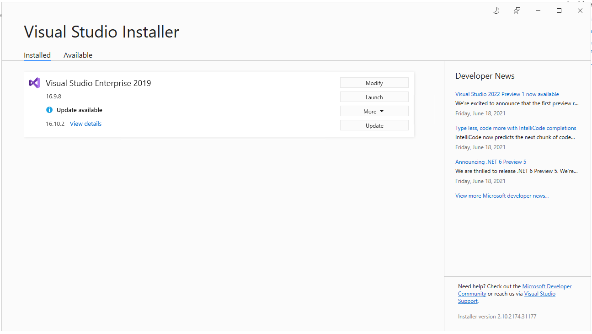Screen dimensions: 592x334
Task: Maximize the Visual Studio Installer window
Action: coord(559,11)
